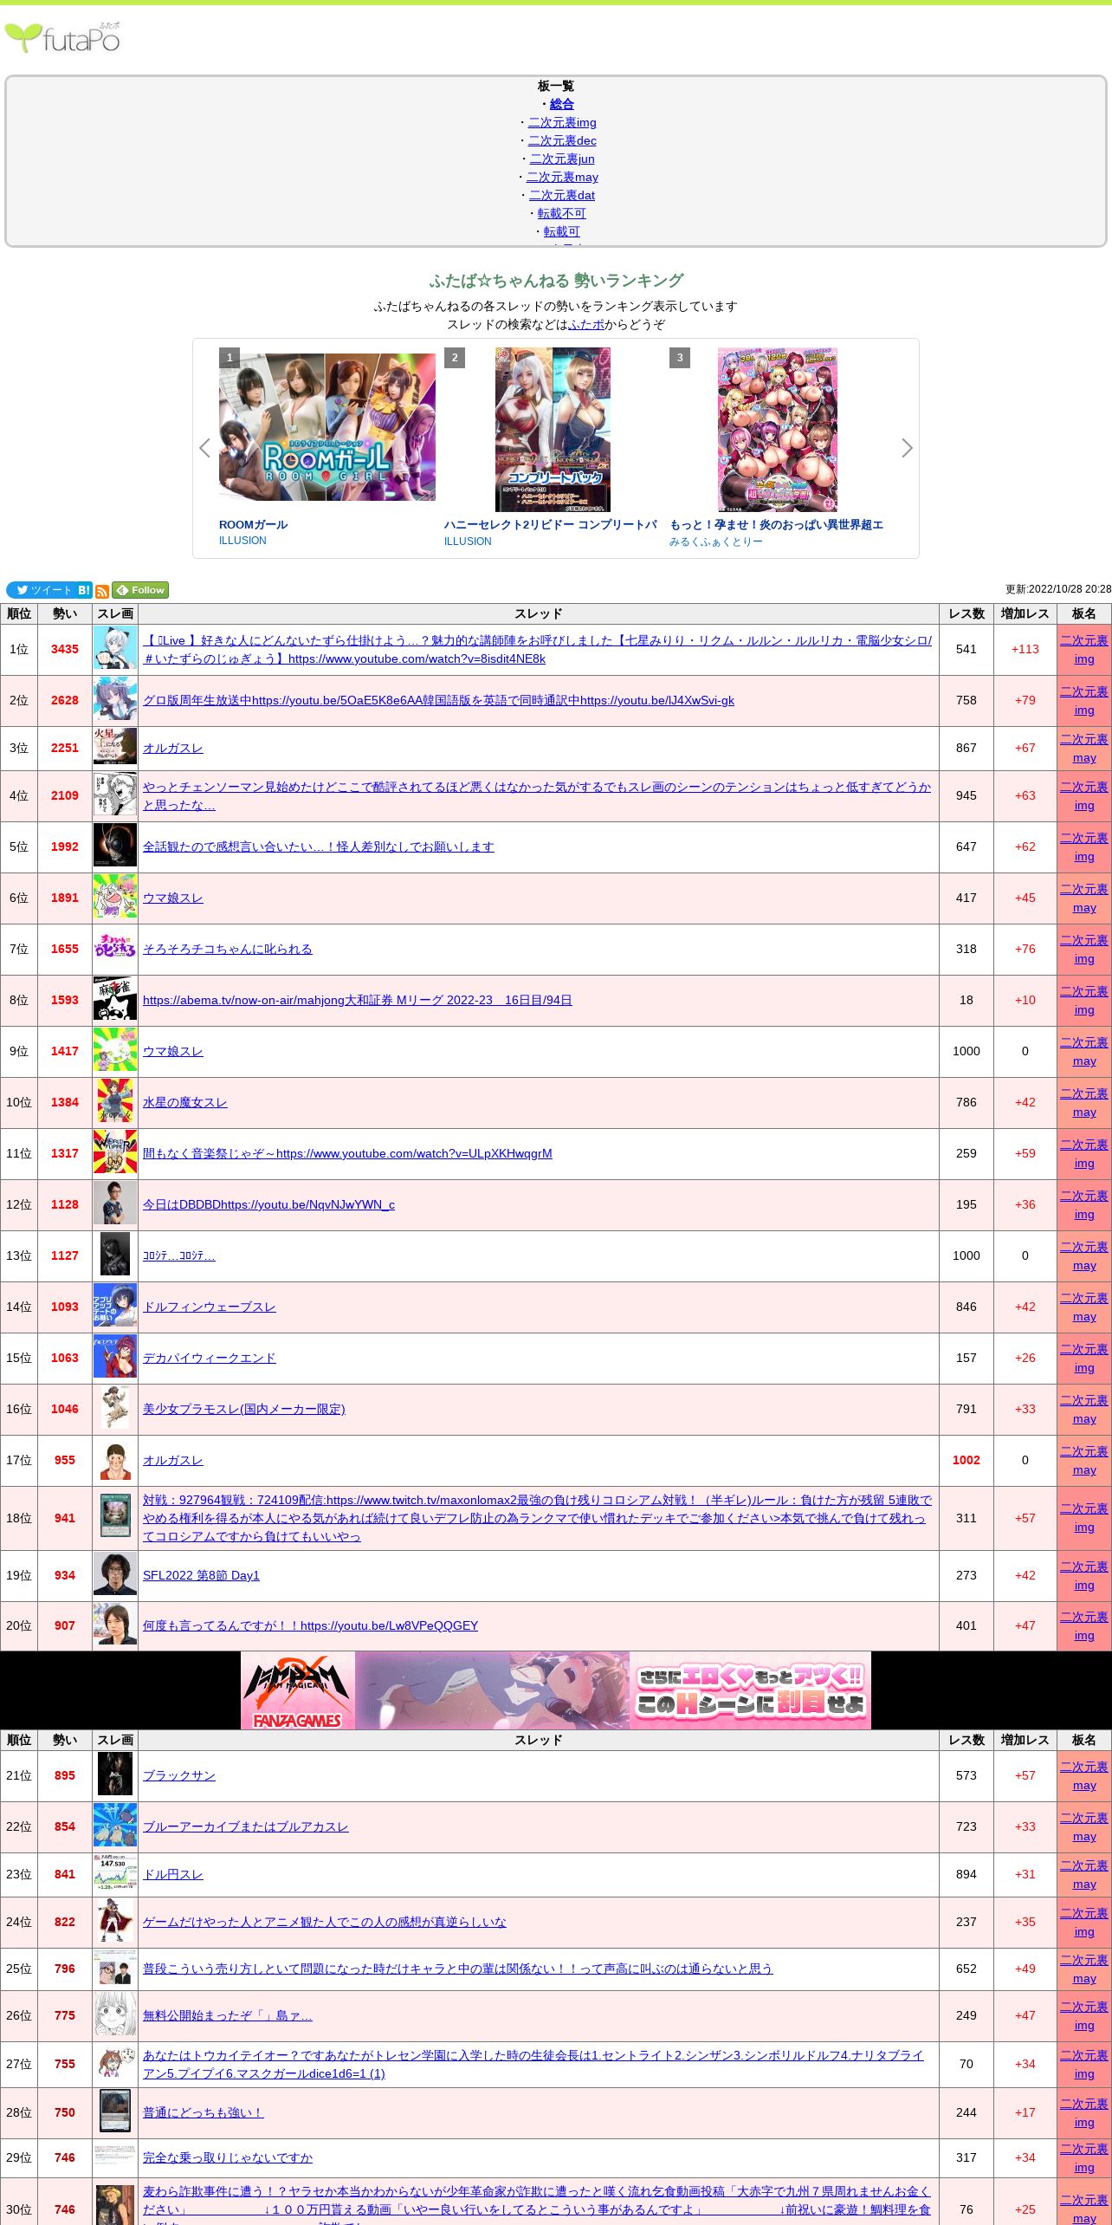Click the FANZA GAMES banner ad
This screenshot has height=2225, width=1112.
pyautogui.click(x=556, y=1690)
